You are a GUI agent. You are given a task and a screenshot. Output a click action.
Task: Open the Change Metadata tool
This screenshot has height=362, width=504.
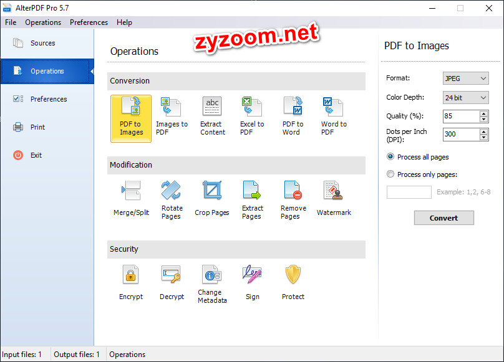pyautogui.click(x=212, y=284)
